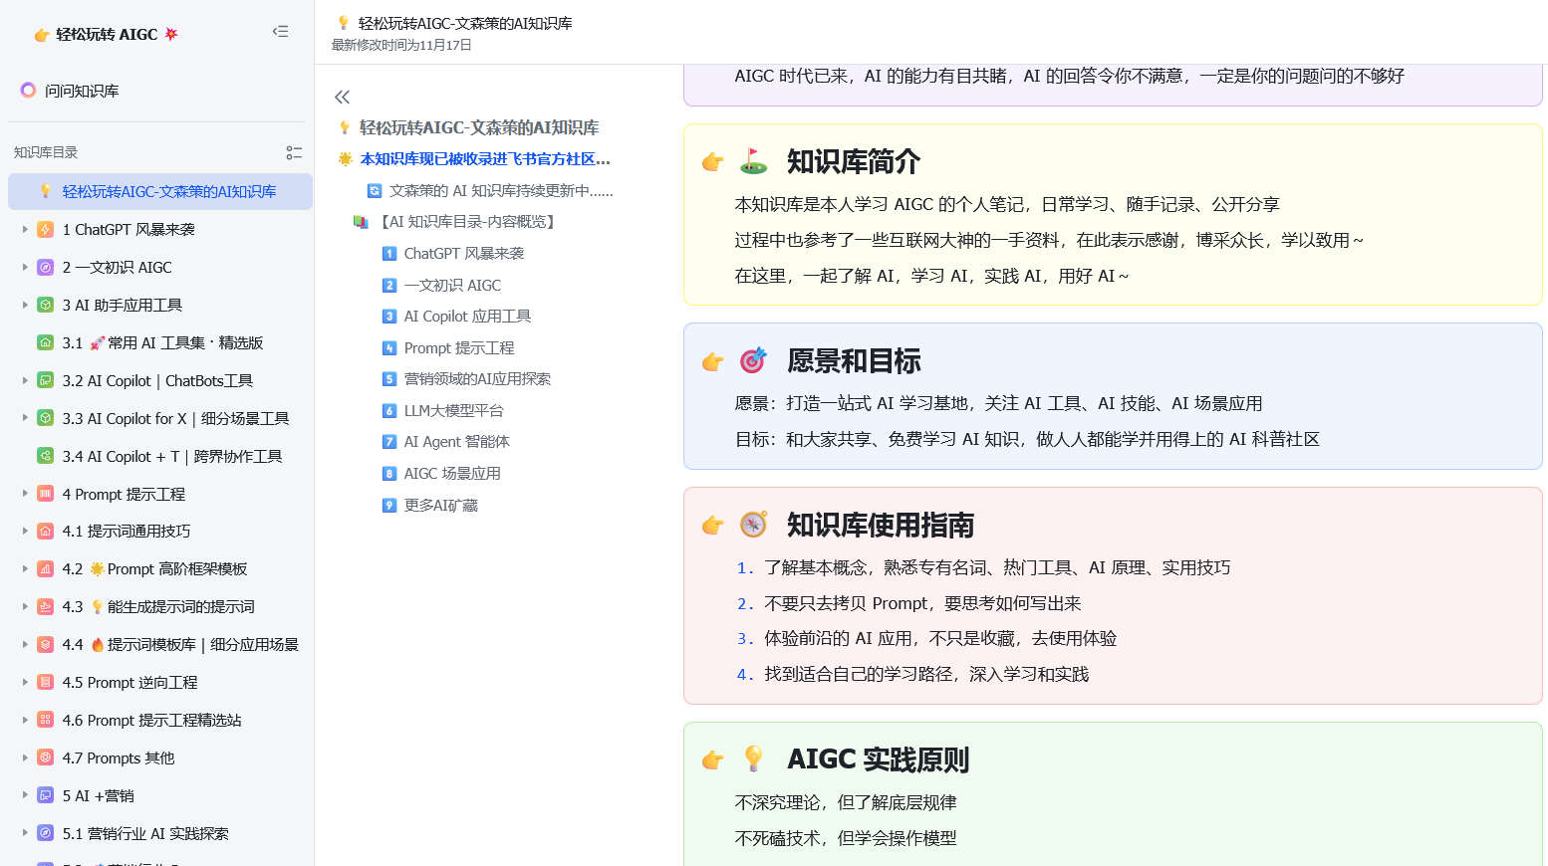This screenshot has height=866, width=1548.
Task: Click purple icon of 2 一文初识 AIGC
Action: click(x=45, y=267)
